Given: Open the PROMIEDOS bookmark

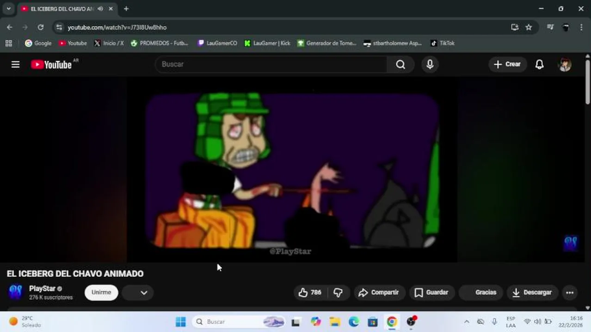Looking at the screenshot, I should [x=160, y=43].
